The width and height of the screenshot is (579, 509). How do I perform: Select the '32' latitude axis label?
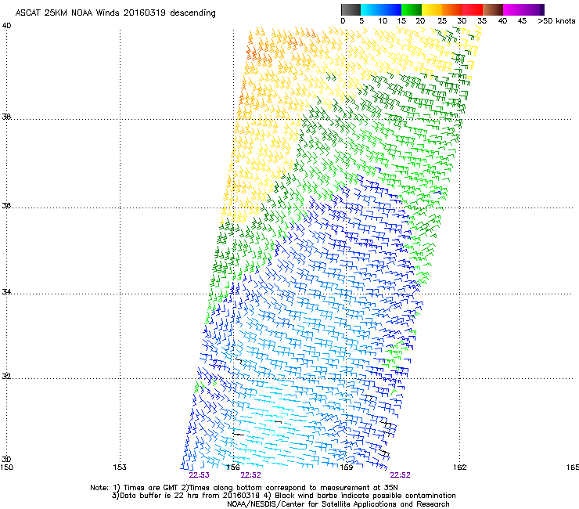6,377
